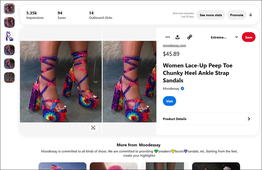Select the white-background side view thumbnail
This screenshot has width=262, height=170.
(x=9, y=36)
